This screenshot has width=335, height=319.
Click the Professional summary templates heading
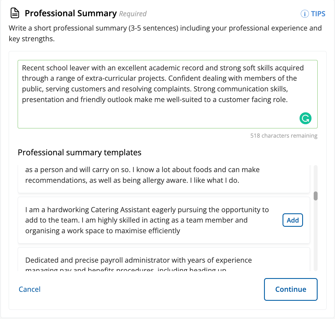(x=79, y=152)
